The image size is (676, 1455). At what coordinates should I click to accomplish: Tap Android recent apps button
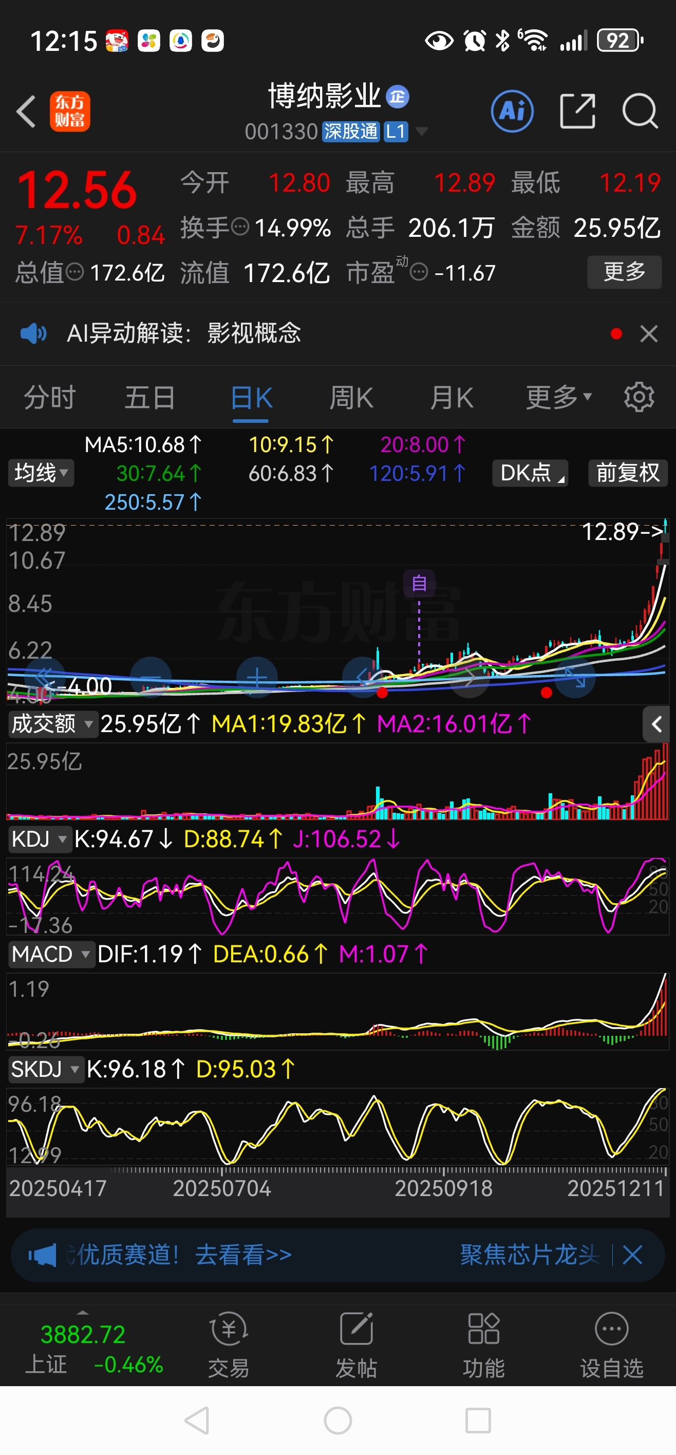coord(478,1421)
